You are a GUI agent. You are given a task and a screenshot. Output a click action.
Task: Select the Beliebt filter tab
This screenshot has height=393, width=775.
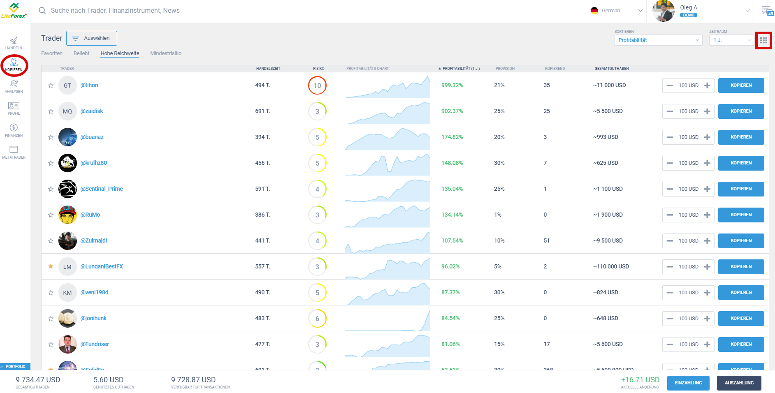click(x=81, y=53)
